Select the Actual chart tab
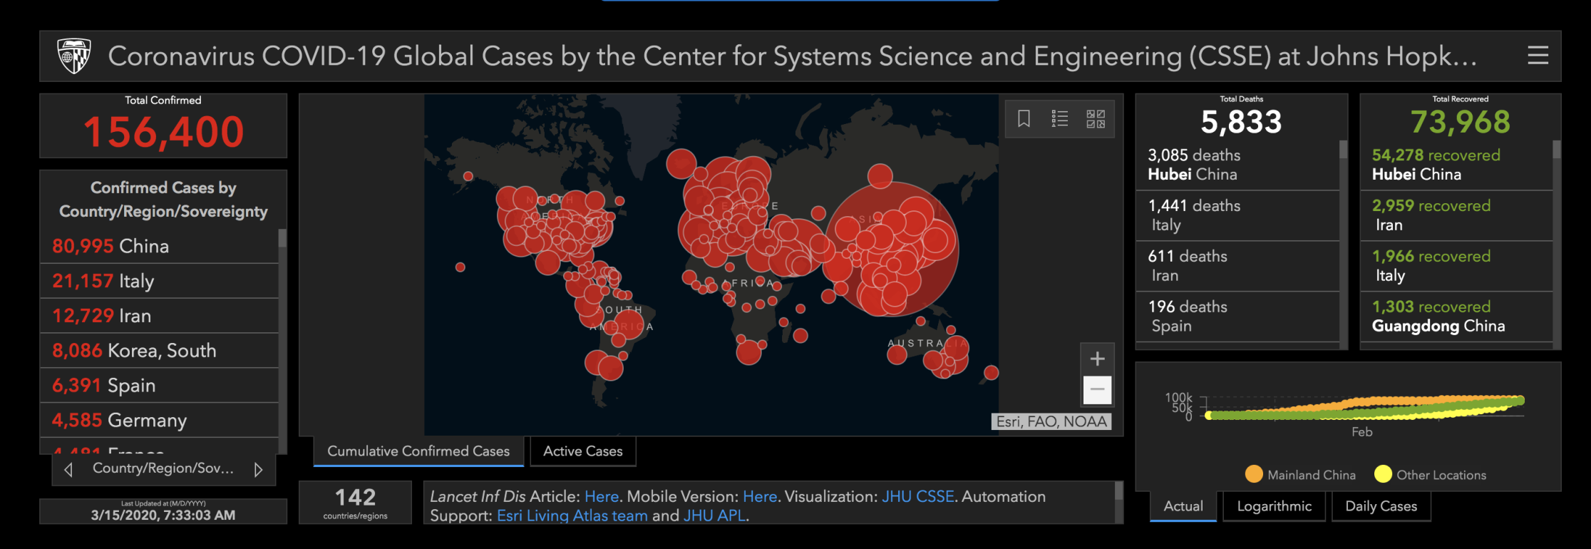Viewport: 1591px width, 549px height. tap(1183, 506)
